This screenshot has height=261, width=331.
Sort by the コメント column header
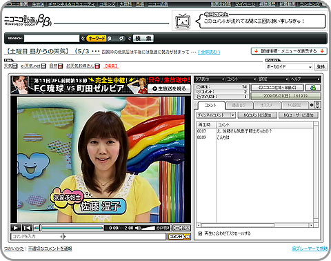pos(265,125)
